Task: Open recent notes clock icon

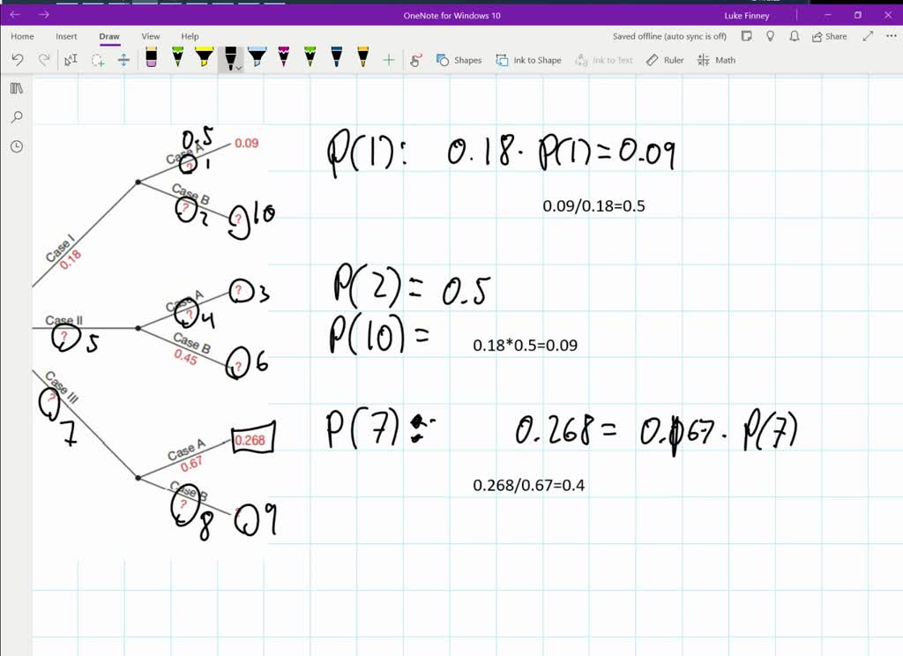Action: (17, 146)
